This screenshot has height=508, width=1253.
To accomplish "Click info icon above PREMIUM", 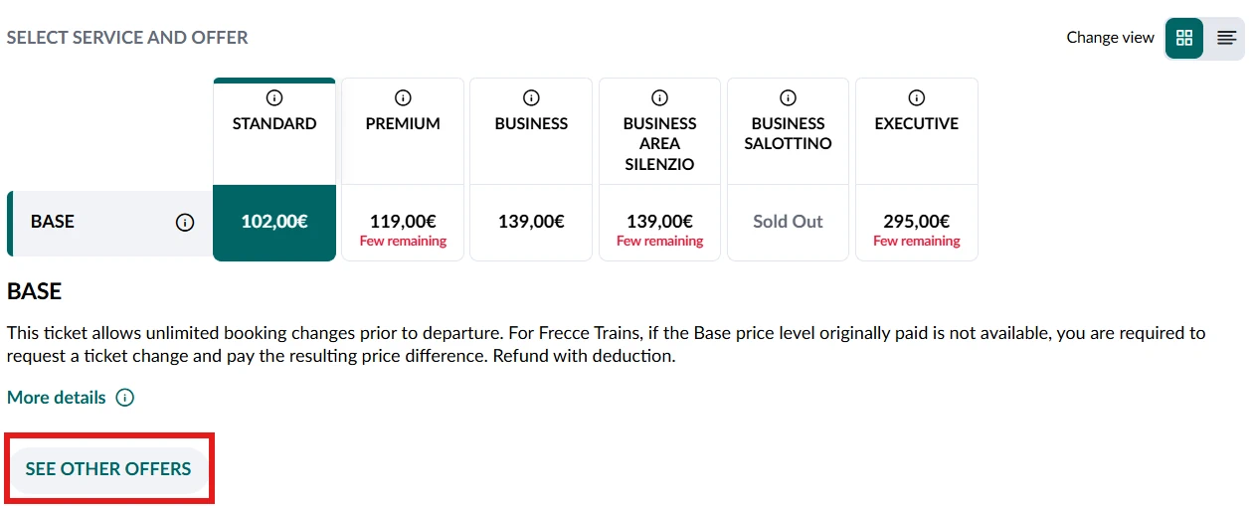I will [403, 97].
